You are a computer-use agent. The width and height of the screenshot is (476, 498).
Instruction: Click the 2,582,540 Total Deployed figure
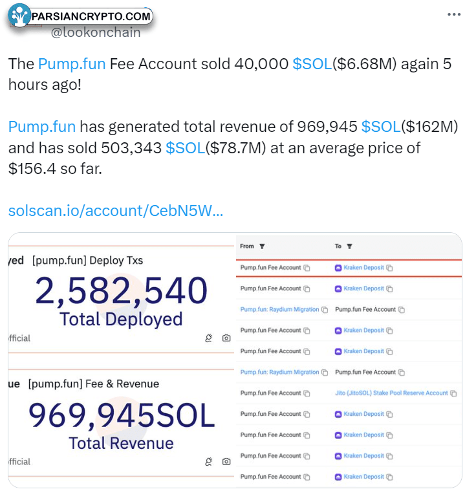121,290
